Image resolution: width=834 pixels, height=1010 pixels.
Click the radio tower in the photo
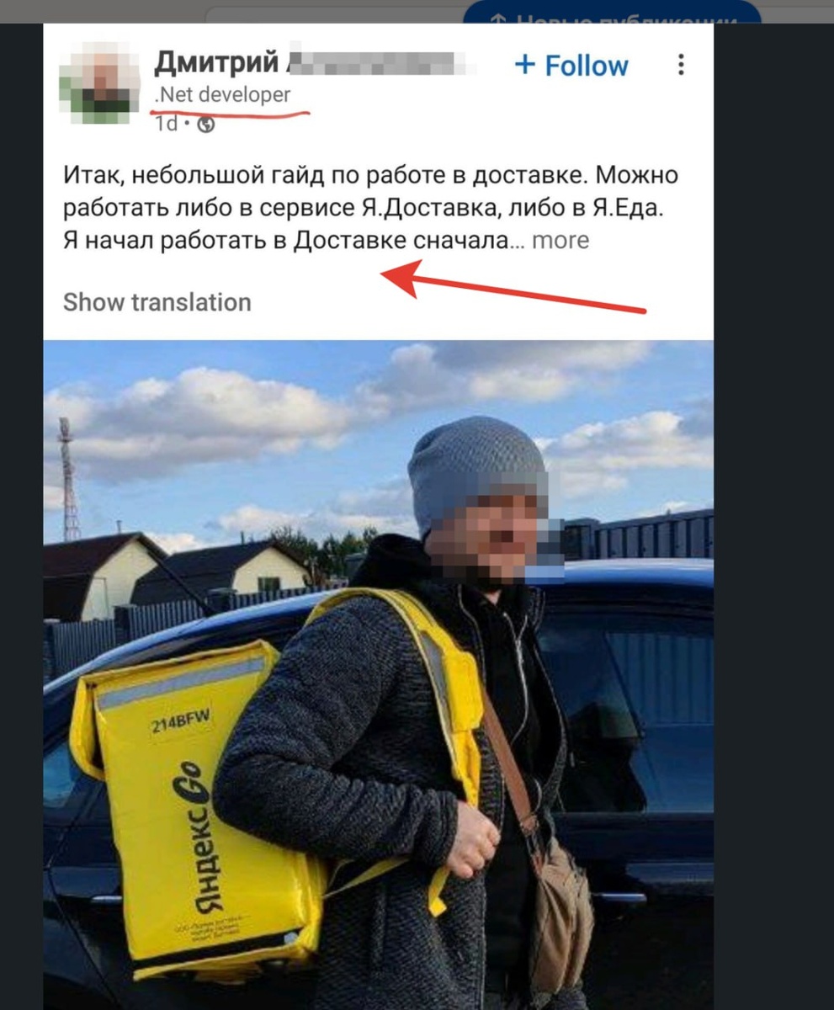pyautogui.click(x=68, y=479)
